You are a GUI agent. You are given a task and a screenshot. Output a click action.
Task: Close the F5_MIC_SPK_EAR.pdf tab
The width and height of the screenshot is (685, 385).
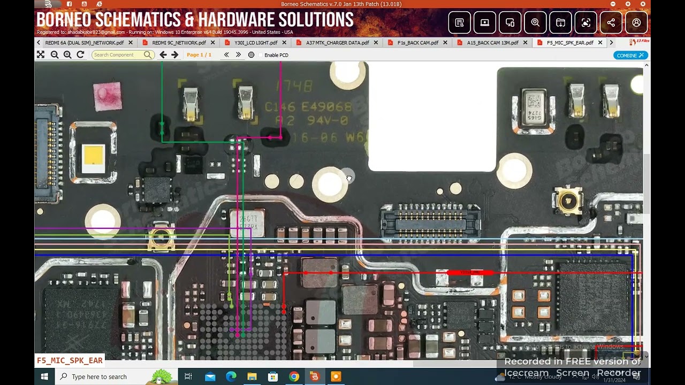600,42
